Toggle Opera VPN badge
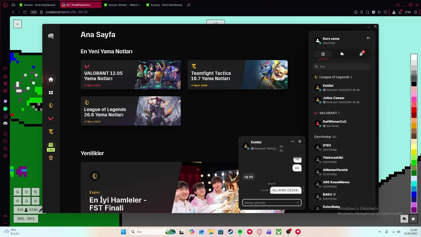Screen dimensions: 421x237 click(34, 12)
